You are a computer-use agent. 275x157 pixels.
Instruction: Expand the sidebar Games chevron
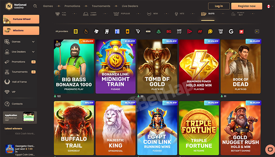pos(33,42)
